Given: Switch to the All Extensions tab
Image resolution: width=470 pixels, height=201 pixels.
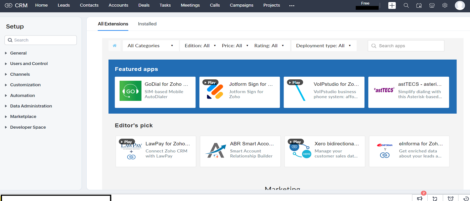Looking at the screenshot, I should tap(113, 24).
